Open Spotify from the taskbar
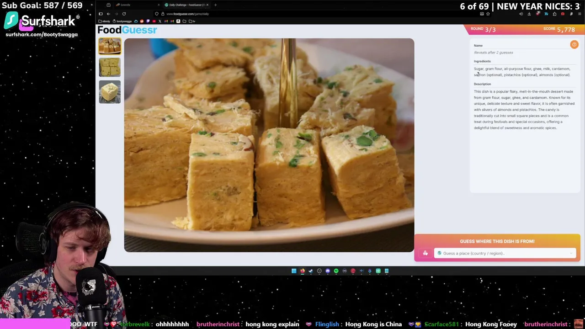Viewport: 585px width, 329px height. (336, 271)
